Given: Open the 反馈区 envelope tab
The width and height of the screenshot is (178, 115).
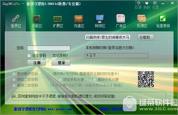Looking at the screenshot, I should tap(142, 21).
